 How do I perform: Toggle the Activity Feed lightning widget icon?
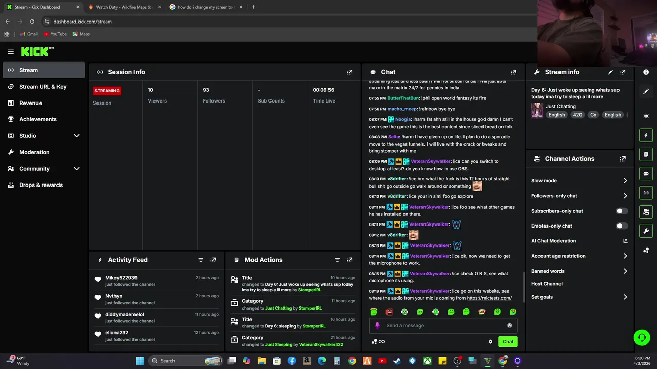[x=646, y=135]
